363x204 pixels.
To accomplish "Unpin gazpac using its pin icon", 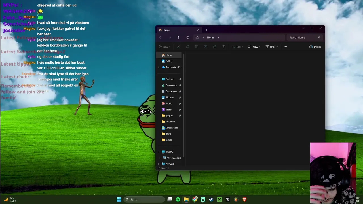I will click(180, 116).
